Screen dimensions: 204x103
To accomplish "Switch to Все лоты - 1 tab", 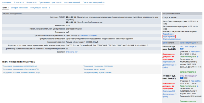I will point(19,2).
